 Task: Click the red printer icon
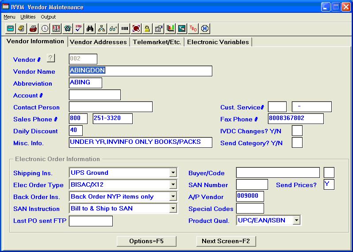pyautogui.click(x=33, y=29)
